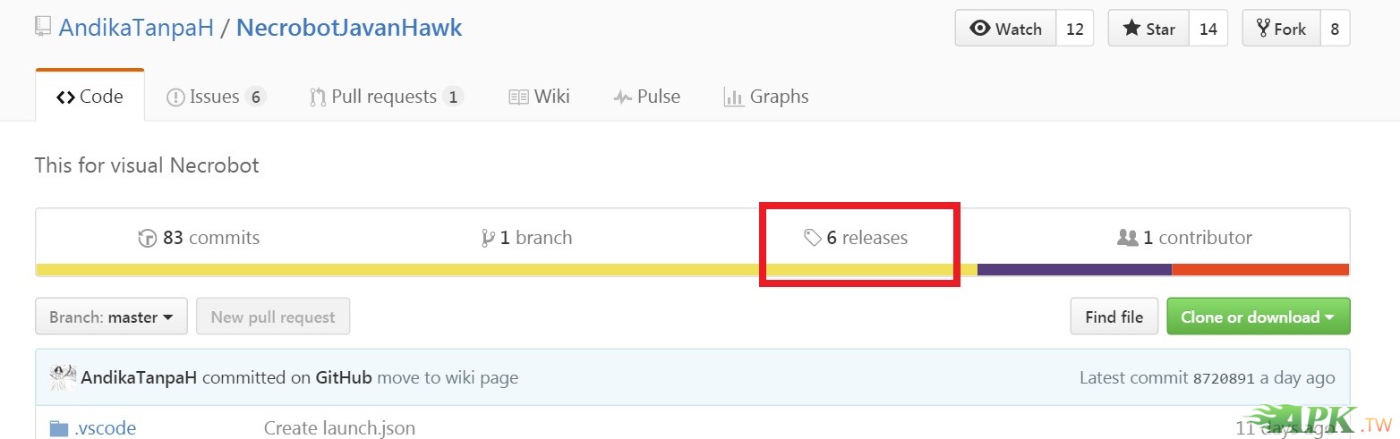Star this repository
The height and width of the screenshot is (439, 1400).
[x=1148, y=29]
